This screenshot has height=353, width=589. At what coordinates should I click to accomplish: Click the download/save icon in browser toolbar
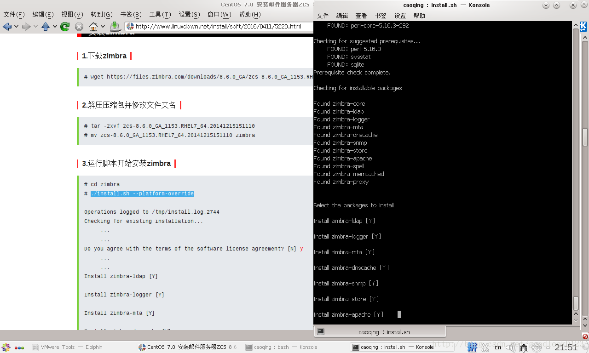coord(115,27)
